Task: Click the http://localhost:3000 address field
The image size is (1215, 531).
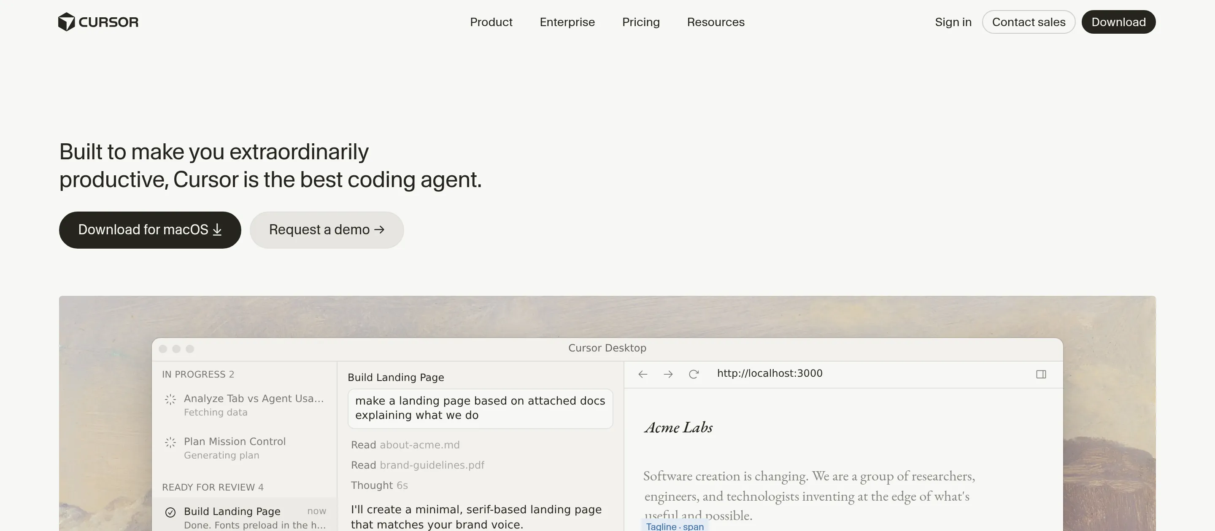Action: (x=770, y=373)
